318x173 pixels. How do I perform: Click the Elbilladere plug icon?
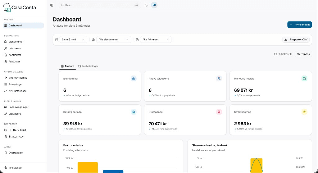coord(6,114)
